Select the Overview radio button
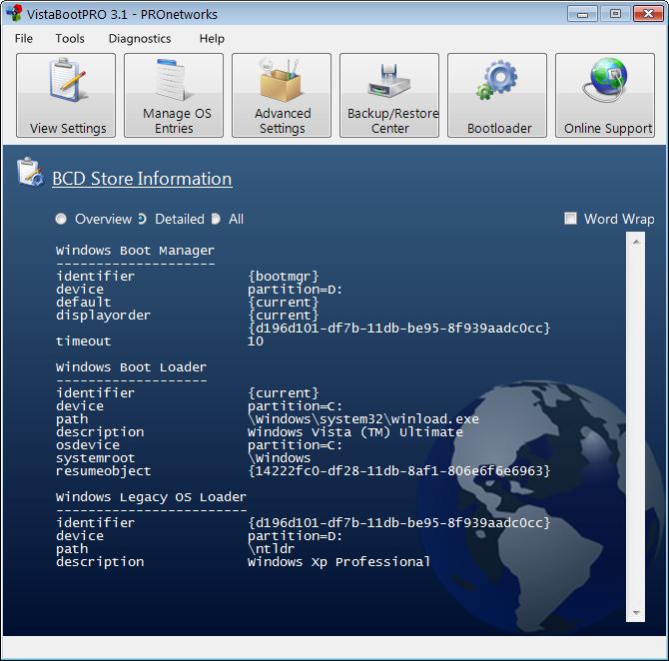This screenshot has height=661, width=669. click(61, 219)
